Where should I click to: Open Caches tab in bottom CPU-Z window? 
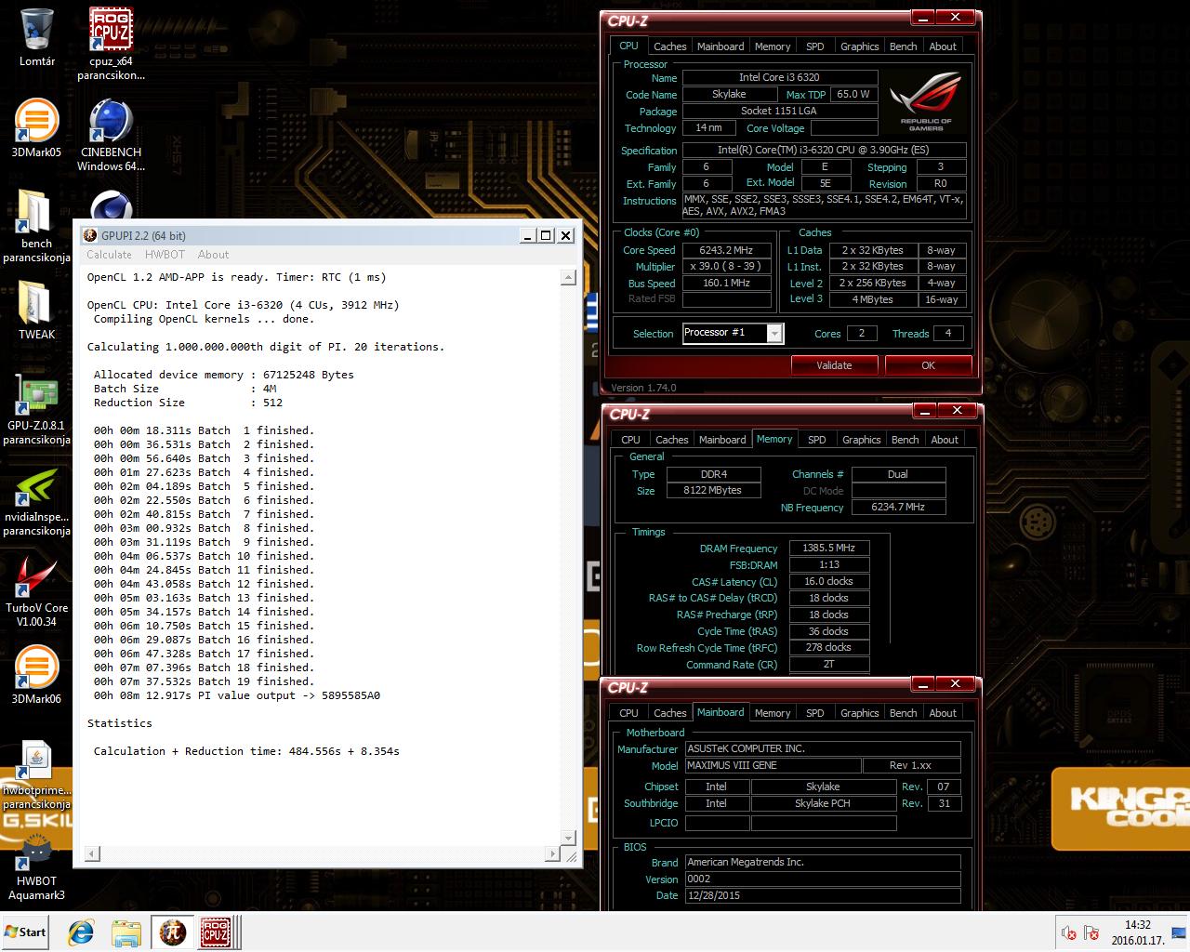669,713
